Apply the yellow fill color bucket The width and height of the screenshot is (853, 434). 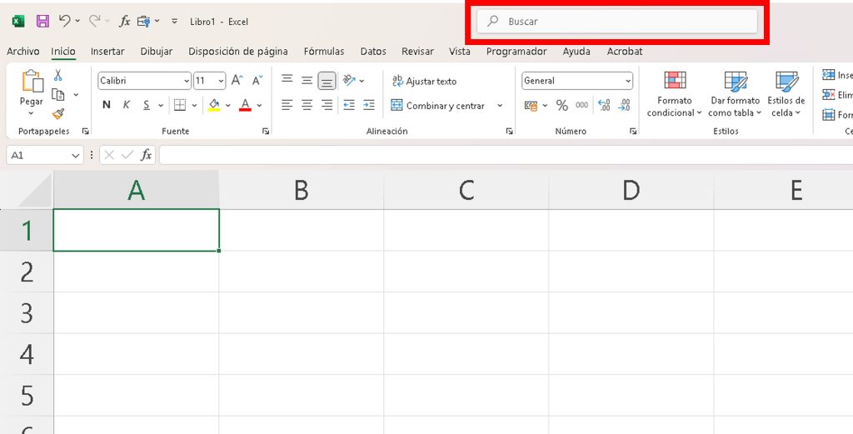213,105
